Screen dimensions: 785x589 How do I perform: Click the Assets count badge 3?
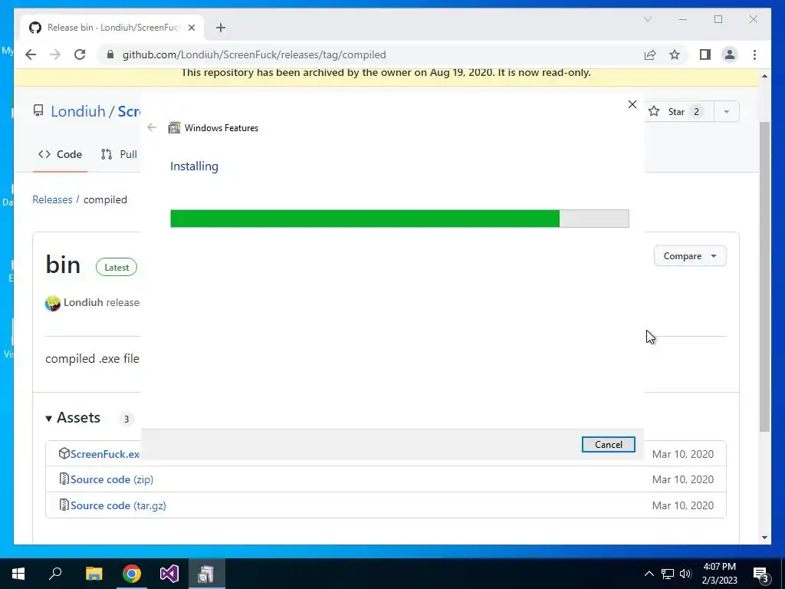(x=126, y=419)
